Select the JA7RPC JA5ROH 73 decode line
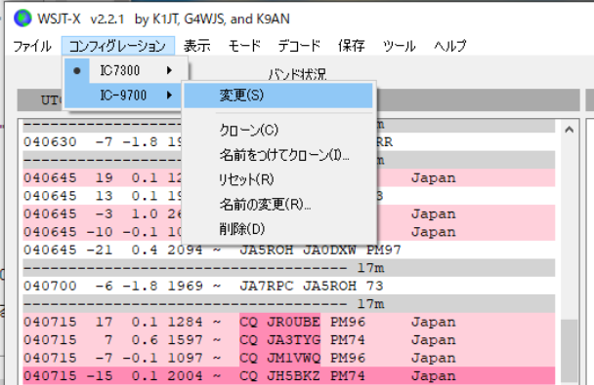 pos(288,286)
